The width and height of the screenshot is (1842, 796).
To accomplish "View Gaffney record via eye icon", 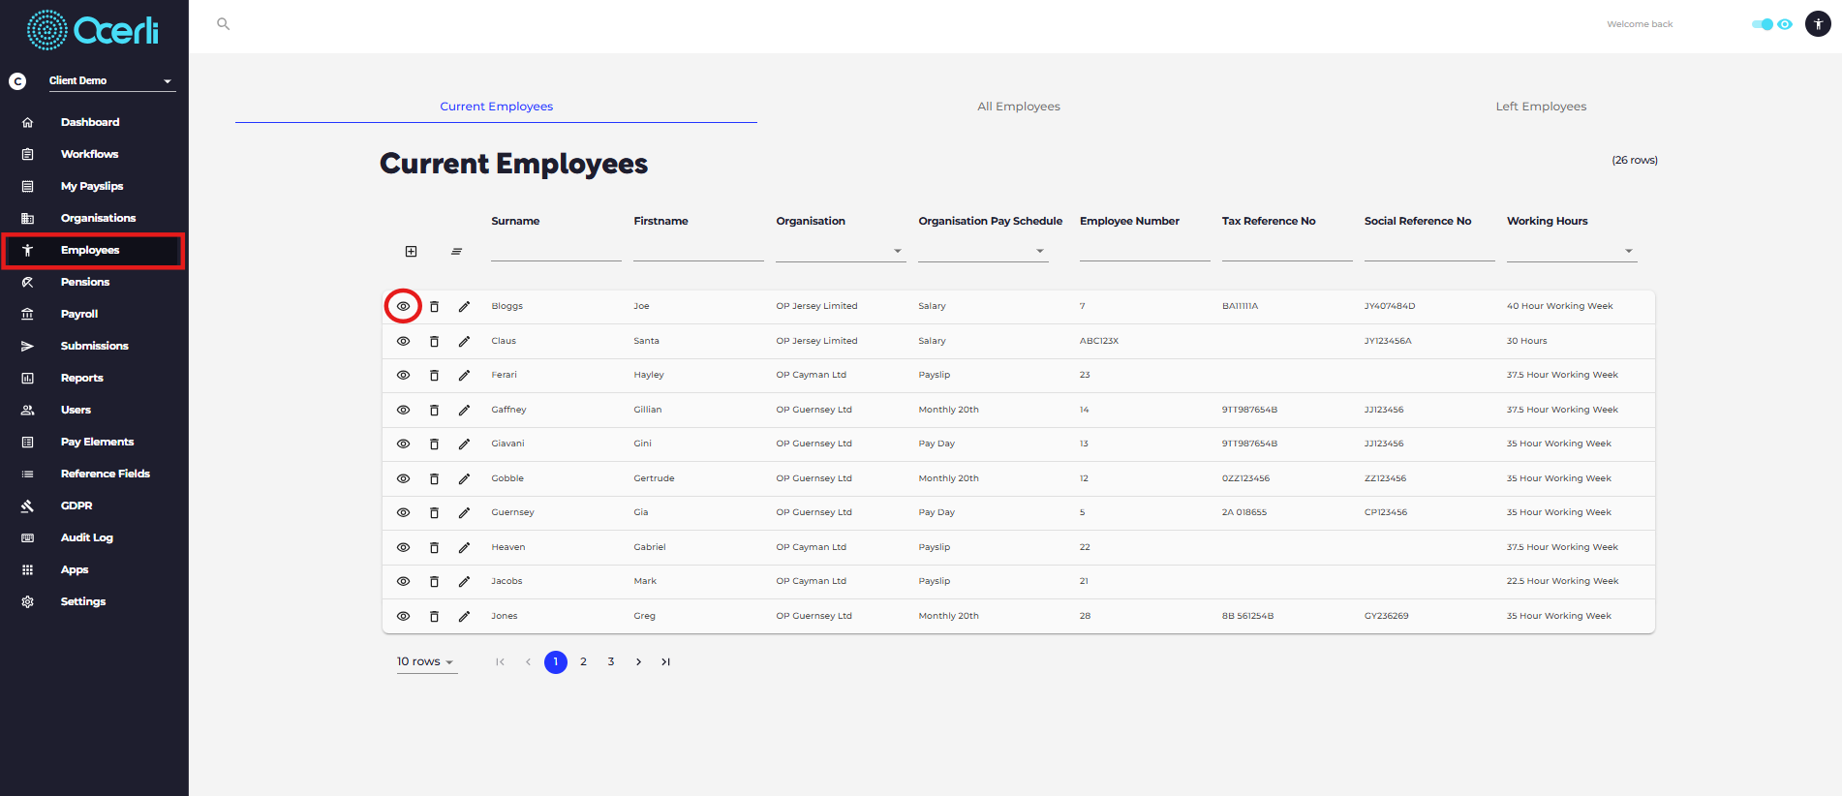I will [403, 410].
